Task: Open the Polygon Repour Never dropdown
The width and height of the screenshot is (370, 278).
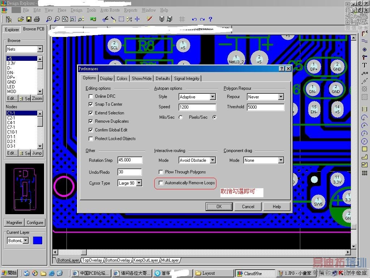Action: (281, 97)
